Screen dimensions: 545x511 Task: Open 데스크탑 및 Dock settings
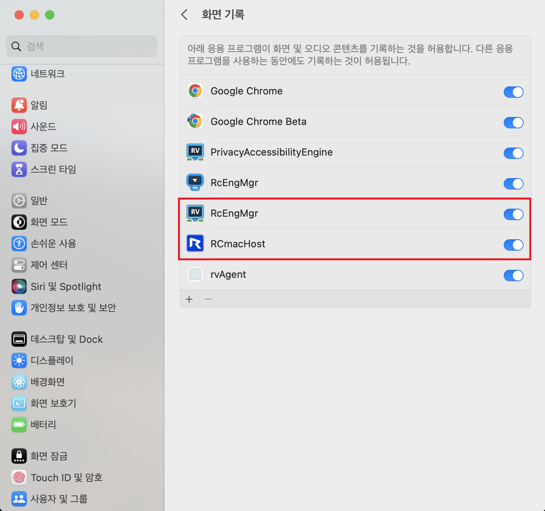click(x=67, y=339)
